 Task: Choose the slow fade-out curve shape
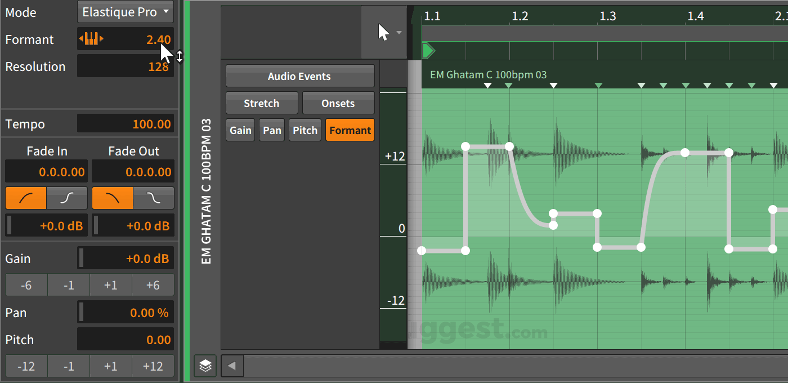[x=153, y=198]
